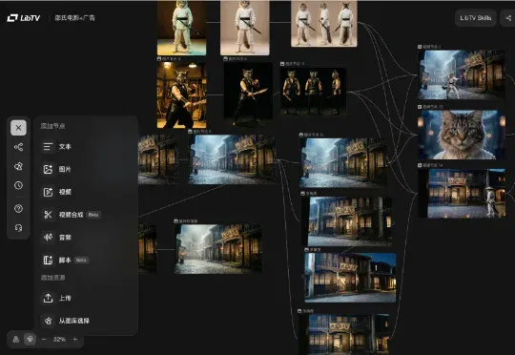Open the shapes/assets icon in the left sidebar
This screenshot has height=355, width=515.
[x=18, y=166]
